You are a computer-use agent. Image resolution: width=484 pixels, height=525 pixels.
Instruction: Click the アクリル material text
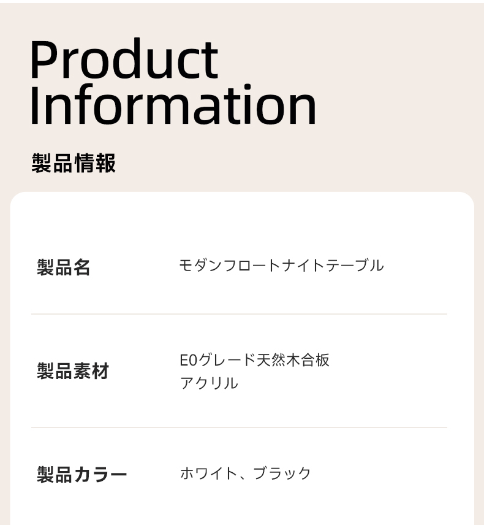point(209,383)
